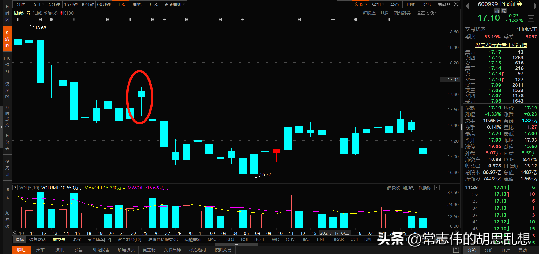
Task: Select the MACD indicator in the indicator bar
Action: tap(213, 239)
